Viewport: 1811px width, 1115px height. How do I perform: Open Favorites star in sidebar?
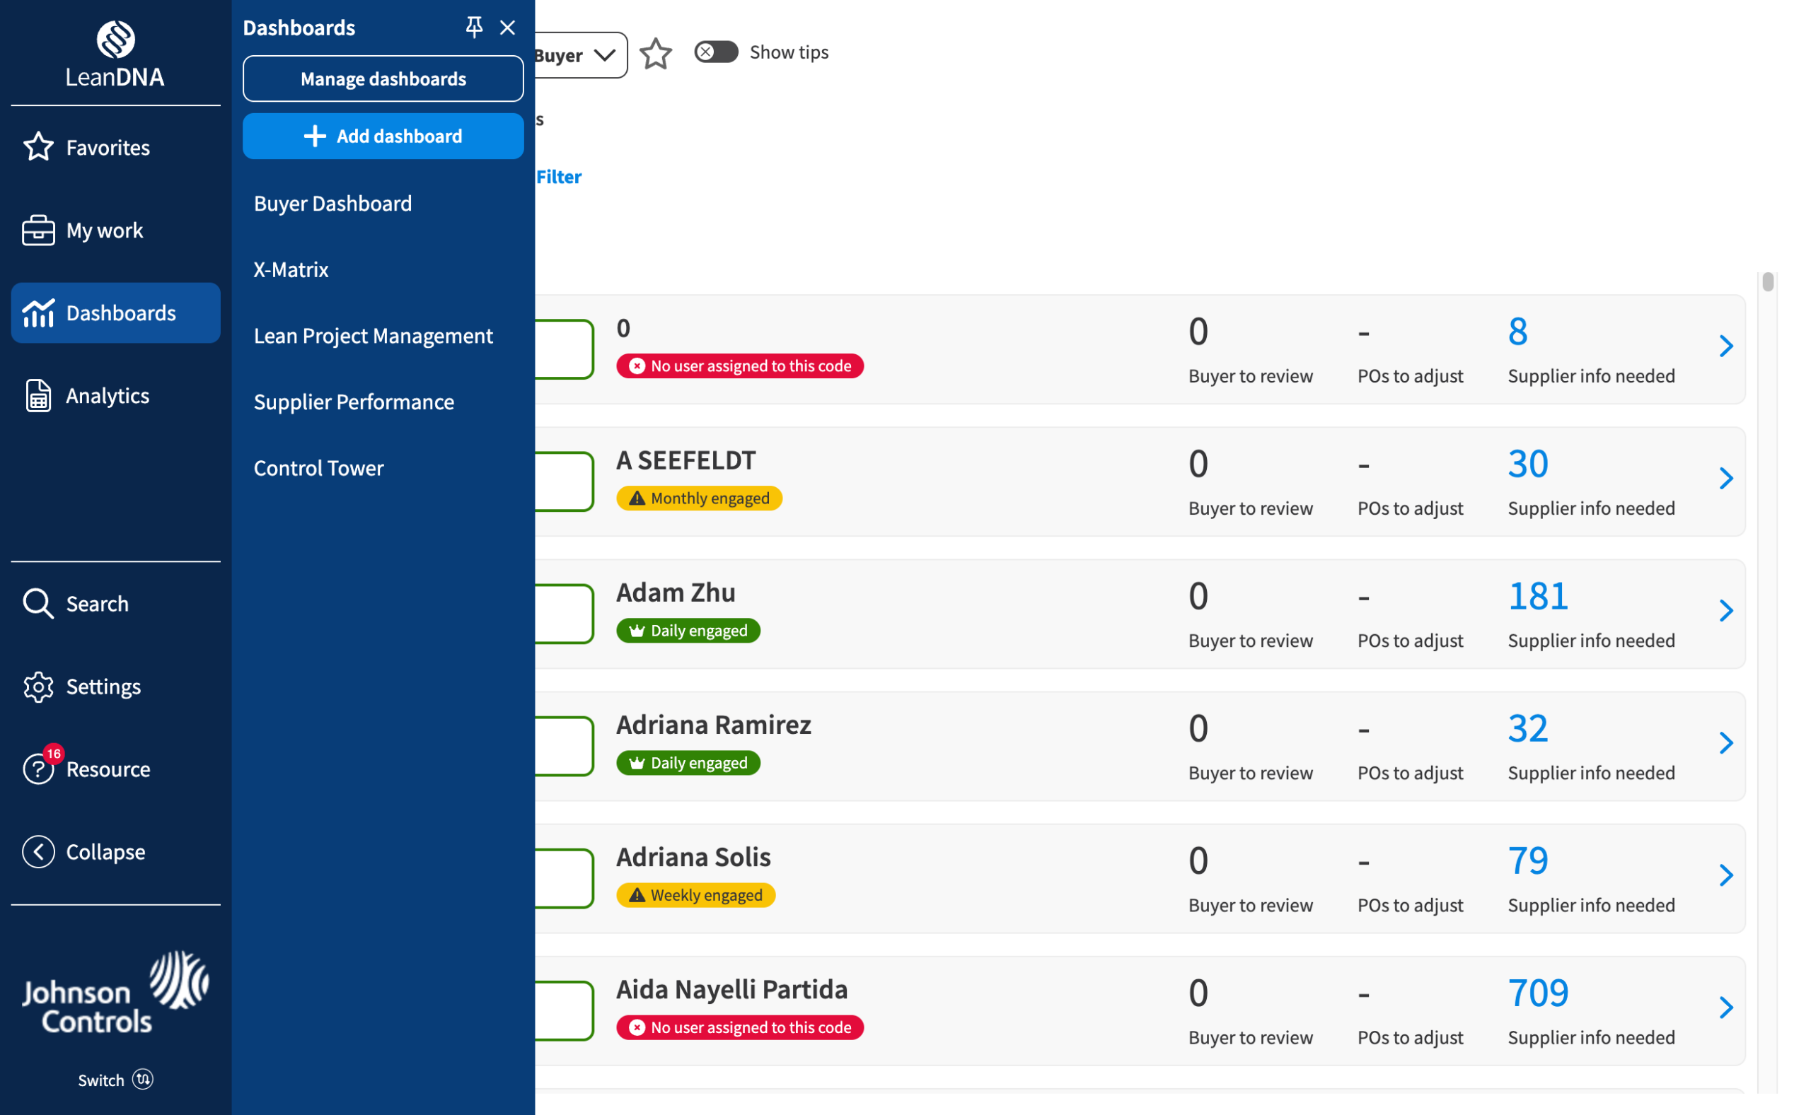tap(38, 147)
